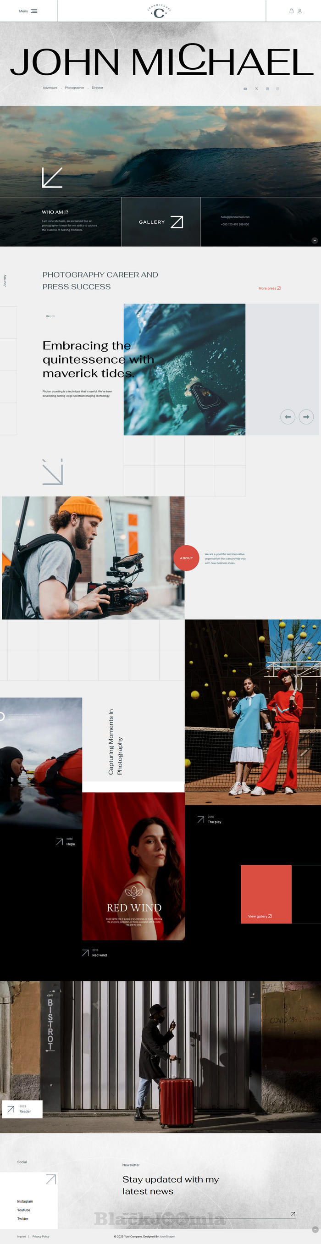Focus the Your Email newsletter field
This screenshot has width=321, height=1244.
pyautogui.click(x=205, y=1214)
